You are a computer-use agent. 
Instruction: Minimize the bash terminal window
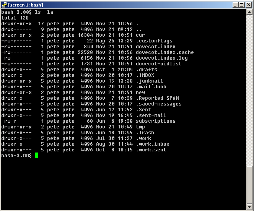[x=235, y=5]
